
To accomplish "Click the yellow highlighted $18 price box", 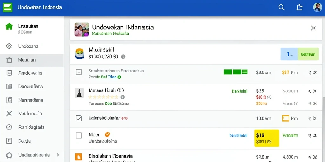I will click(x=267, y=138).
